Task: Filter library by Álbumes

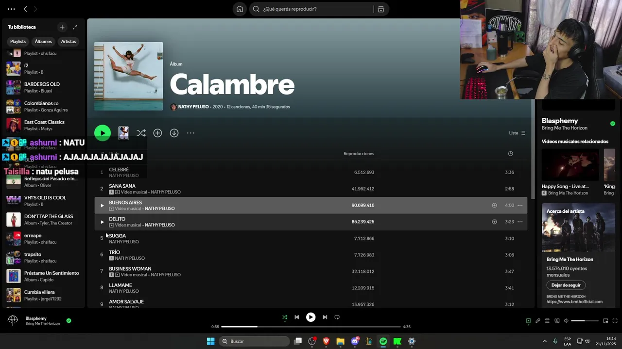Action: (43, 42)
